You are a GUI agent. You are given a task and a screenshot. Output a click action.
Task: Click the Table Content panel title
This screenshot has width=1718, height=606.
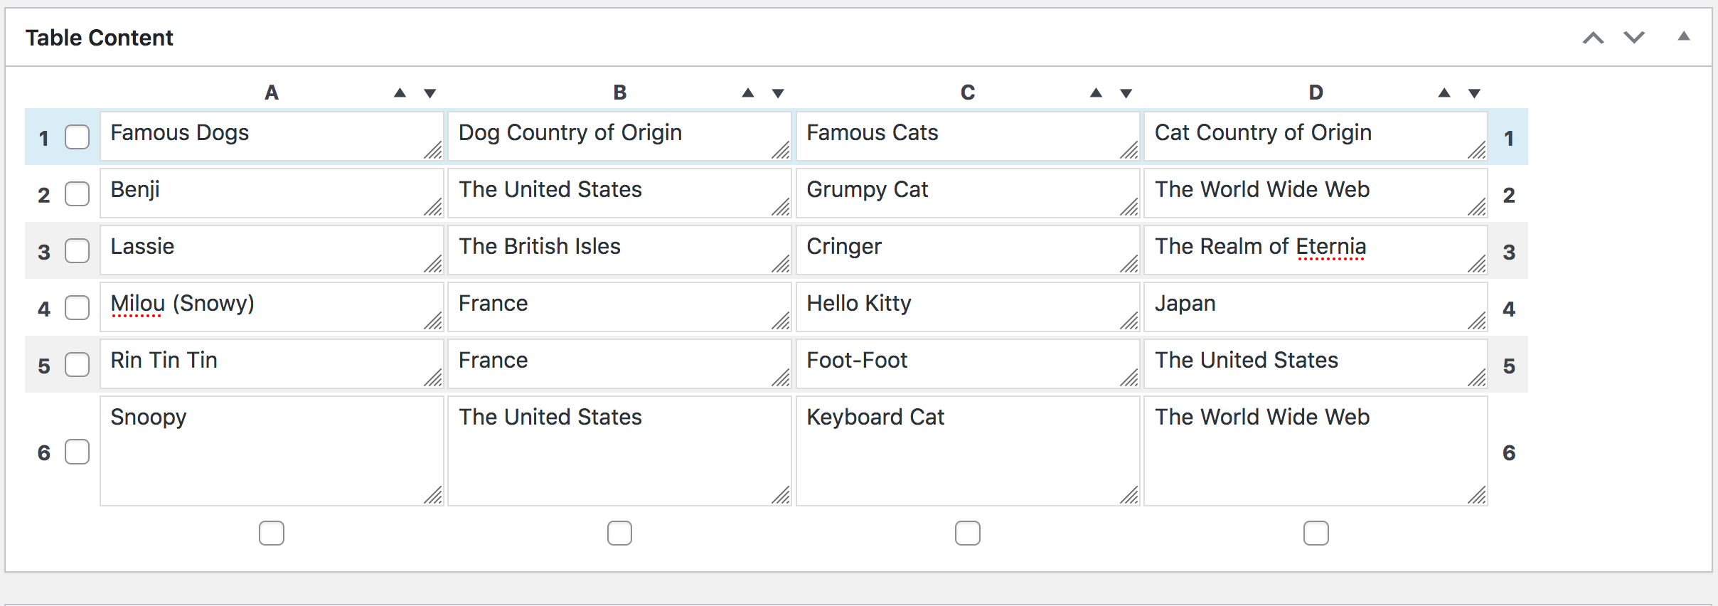100,38
